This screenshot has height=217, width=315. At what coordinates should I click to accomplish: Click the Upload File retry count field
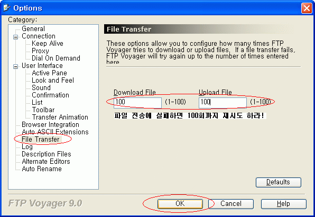(223, 103)
